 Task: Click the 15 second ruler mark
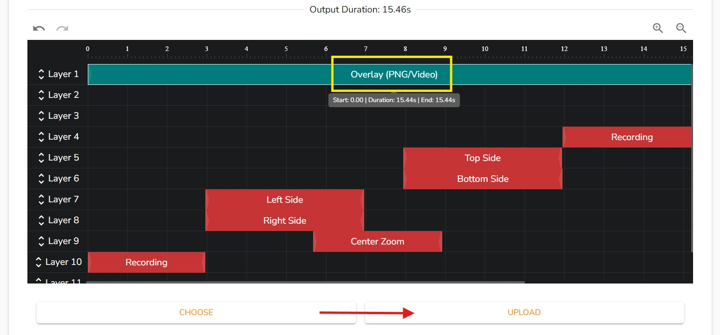(683, 49)
